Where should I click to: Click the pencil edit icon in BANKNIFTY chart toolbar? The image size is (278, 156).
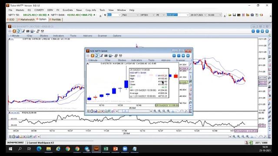pyautogui.click(x=23, y=31)
